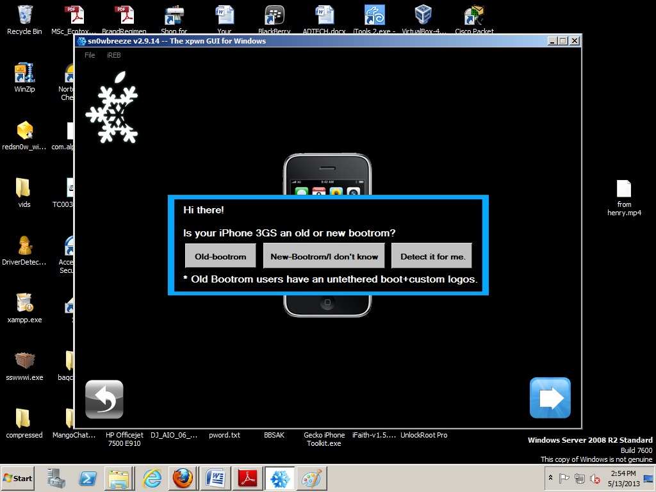The width and height of the screenshot is (656, 492).
Task: Select Gecko iPhone Toolkit.exe desktop label
Action: [x=324, y=439]
